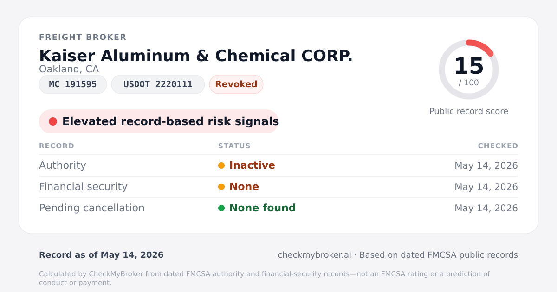The height and width of the screenshot is (292, 557).
Task: Select the Authority record row
Action: pos(278,165)
